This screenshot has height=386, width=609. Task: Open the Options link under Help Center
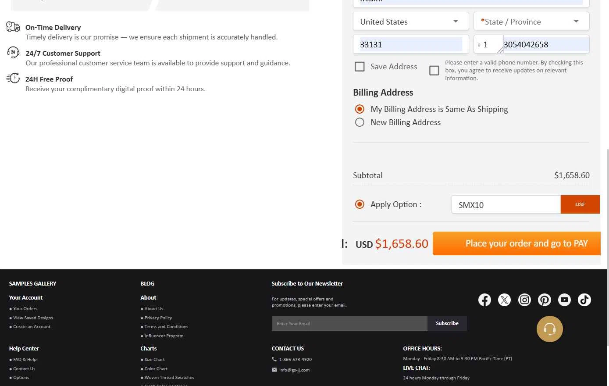pyautogui.click(x=21, y=378)
